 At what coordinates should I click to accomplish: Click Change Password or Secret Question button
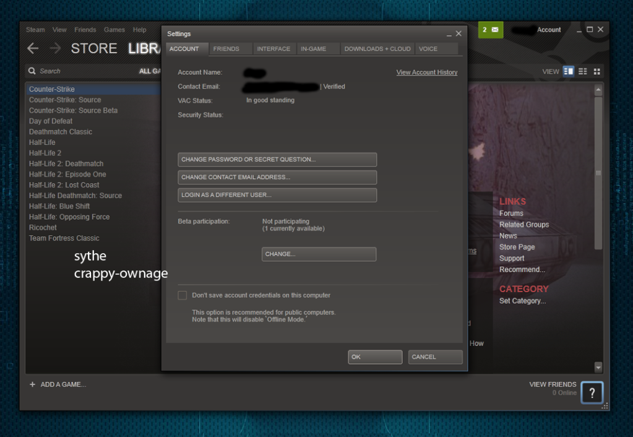(277, 160)
